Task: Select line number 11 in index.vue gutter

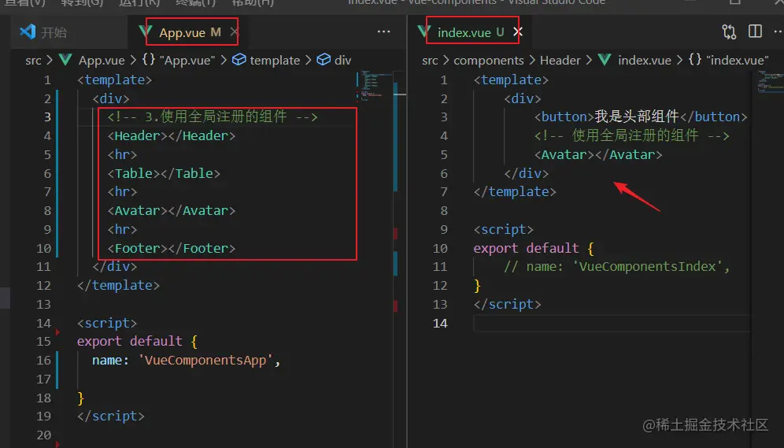Action: pos(440,266)
